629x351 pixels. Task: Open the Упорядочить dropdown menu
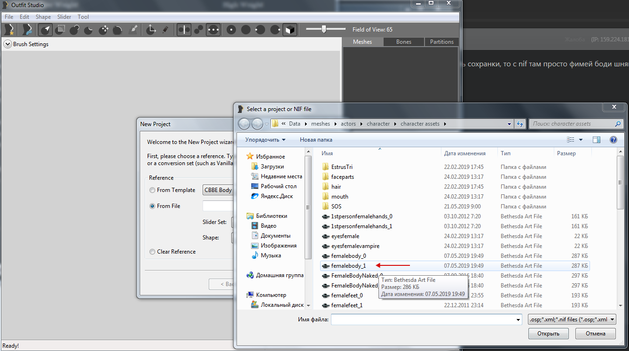(x=265, y=140)
